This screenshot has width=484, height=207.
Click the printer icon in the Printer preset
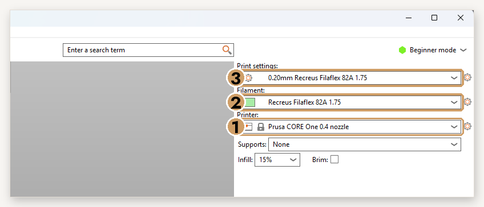pos(249,127)
